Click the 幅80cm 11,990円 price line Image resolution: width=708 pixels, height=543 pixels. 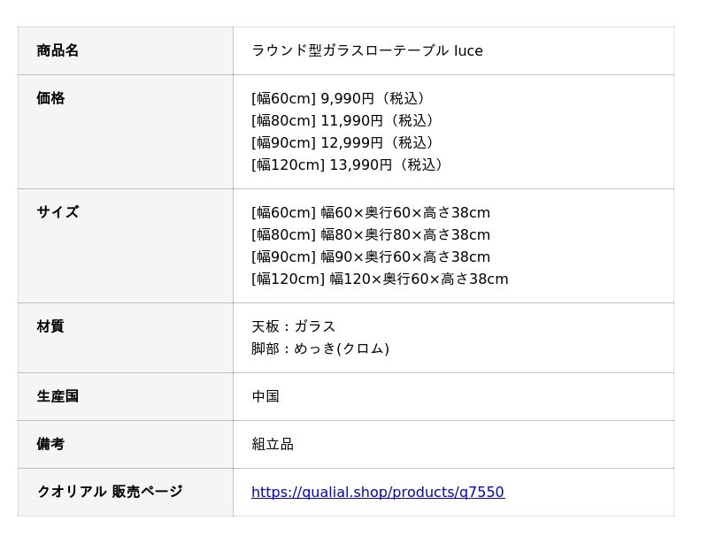pyautogui.click(x=342, y=120)
